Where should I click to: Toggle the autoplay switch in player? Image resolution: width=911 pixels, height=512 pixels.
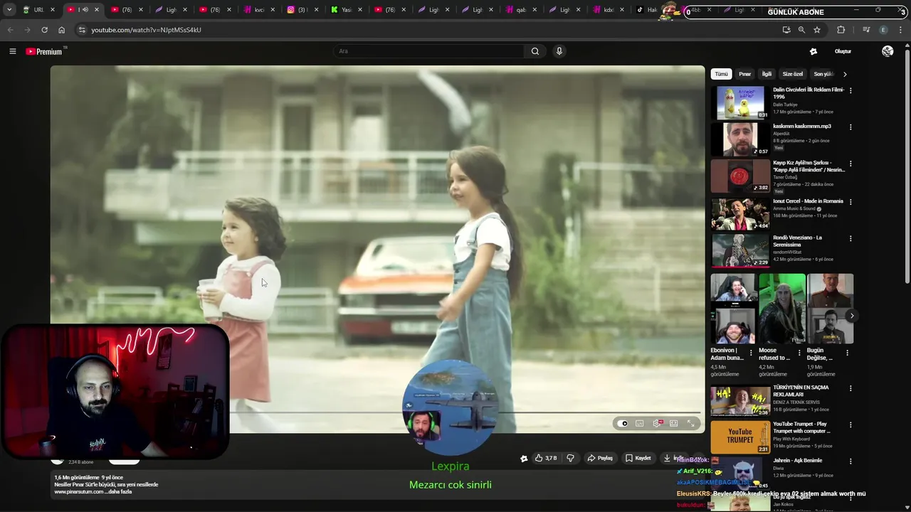[x=623, y=423]
